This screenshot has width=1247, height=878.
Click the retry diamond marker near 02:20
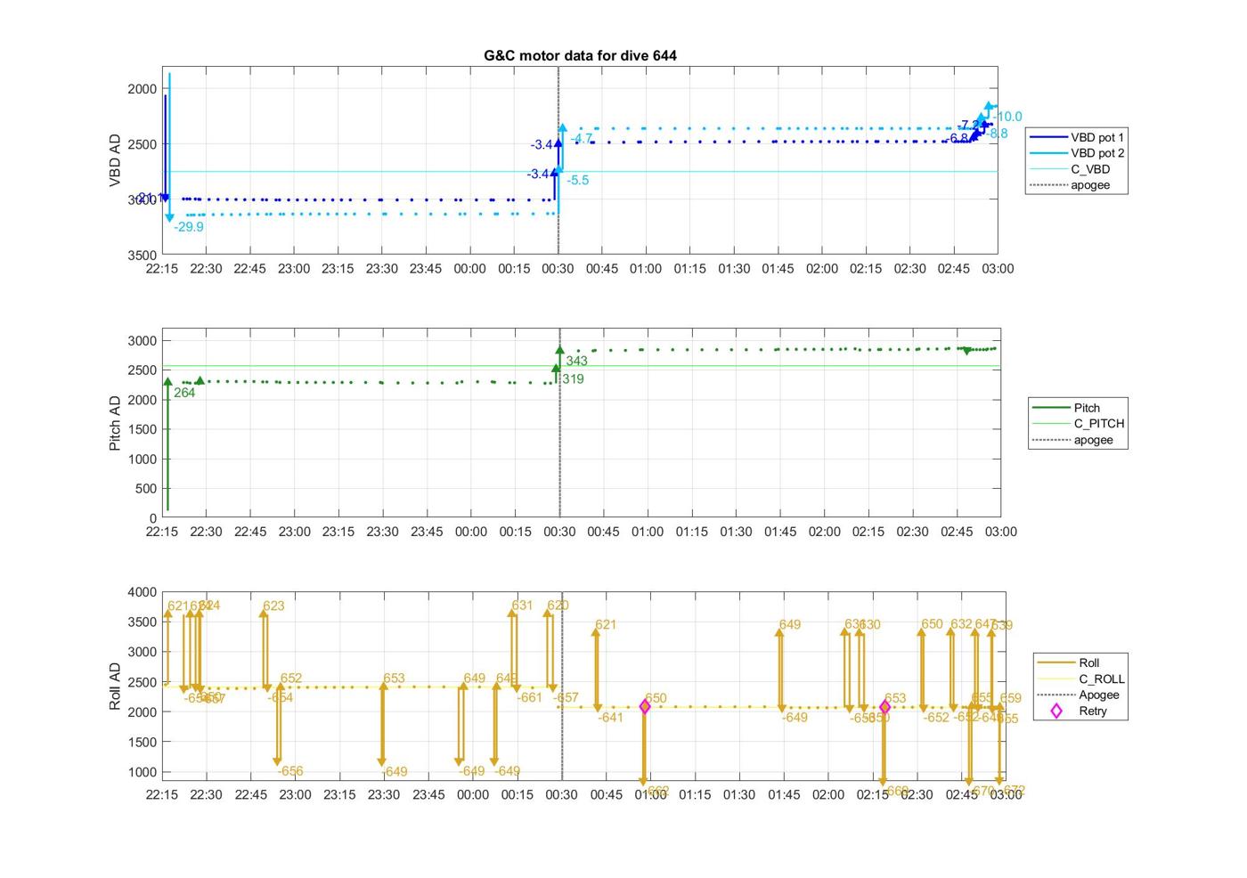point(884,707)
